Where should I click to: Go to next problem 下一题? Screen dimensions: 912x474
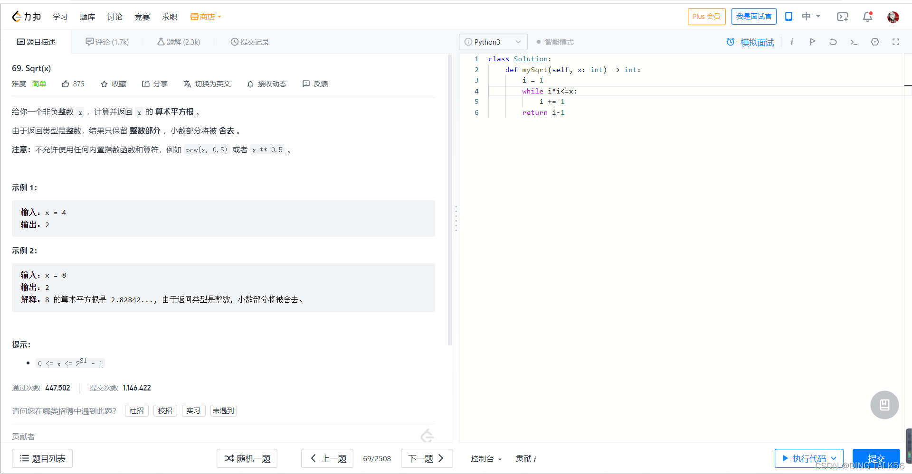point(427,458)
